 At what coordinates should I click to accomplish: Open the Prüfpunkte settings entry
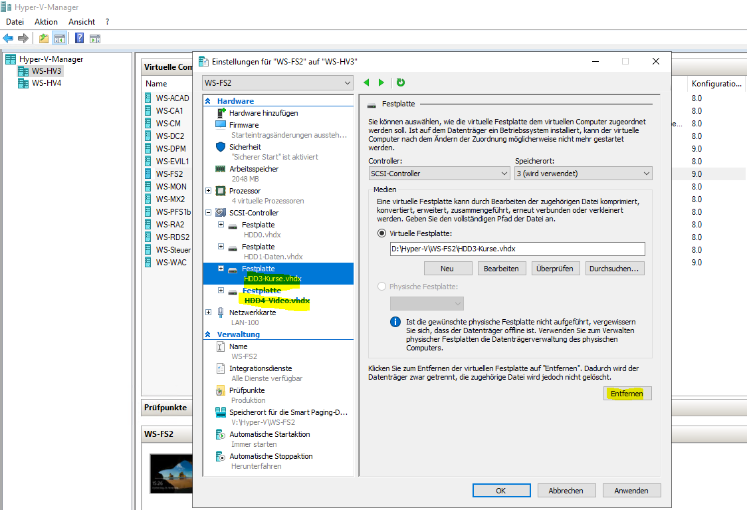[247, 390]
